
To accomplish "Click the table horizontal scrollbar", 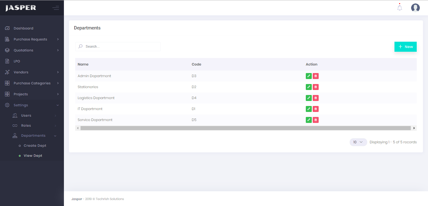I will [x=245, y=128].
